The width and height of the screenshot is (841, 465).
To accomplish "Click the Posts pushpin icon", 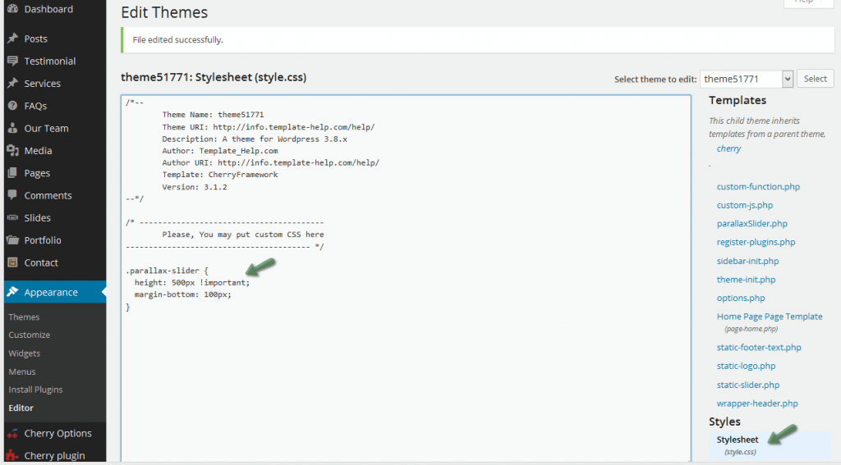I will pyautogui.click(x=13, y=39).
